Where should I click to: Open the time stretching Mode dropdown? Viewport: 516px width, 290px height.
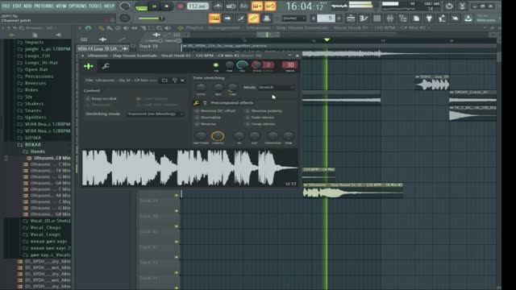(x=276, y=87)
